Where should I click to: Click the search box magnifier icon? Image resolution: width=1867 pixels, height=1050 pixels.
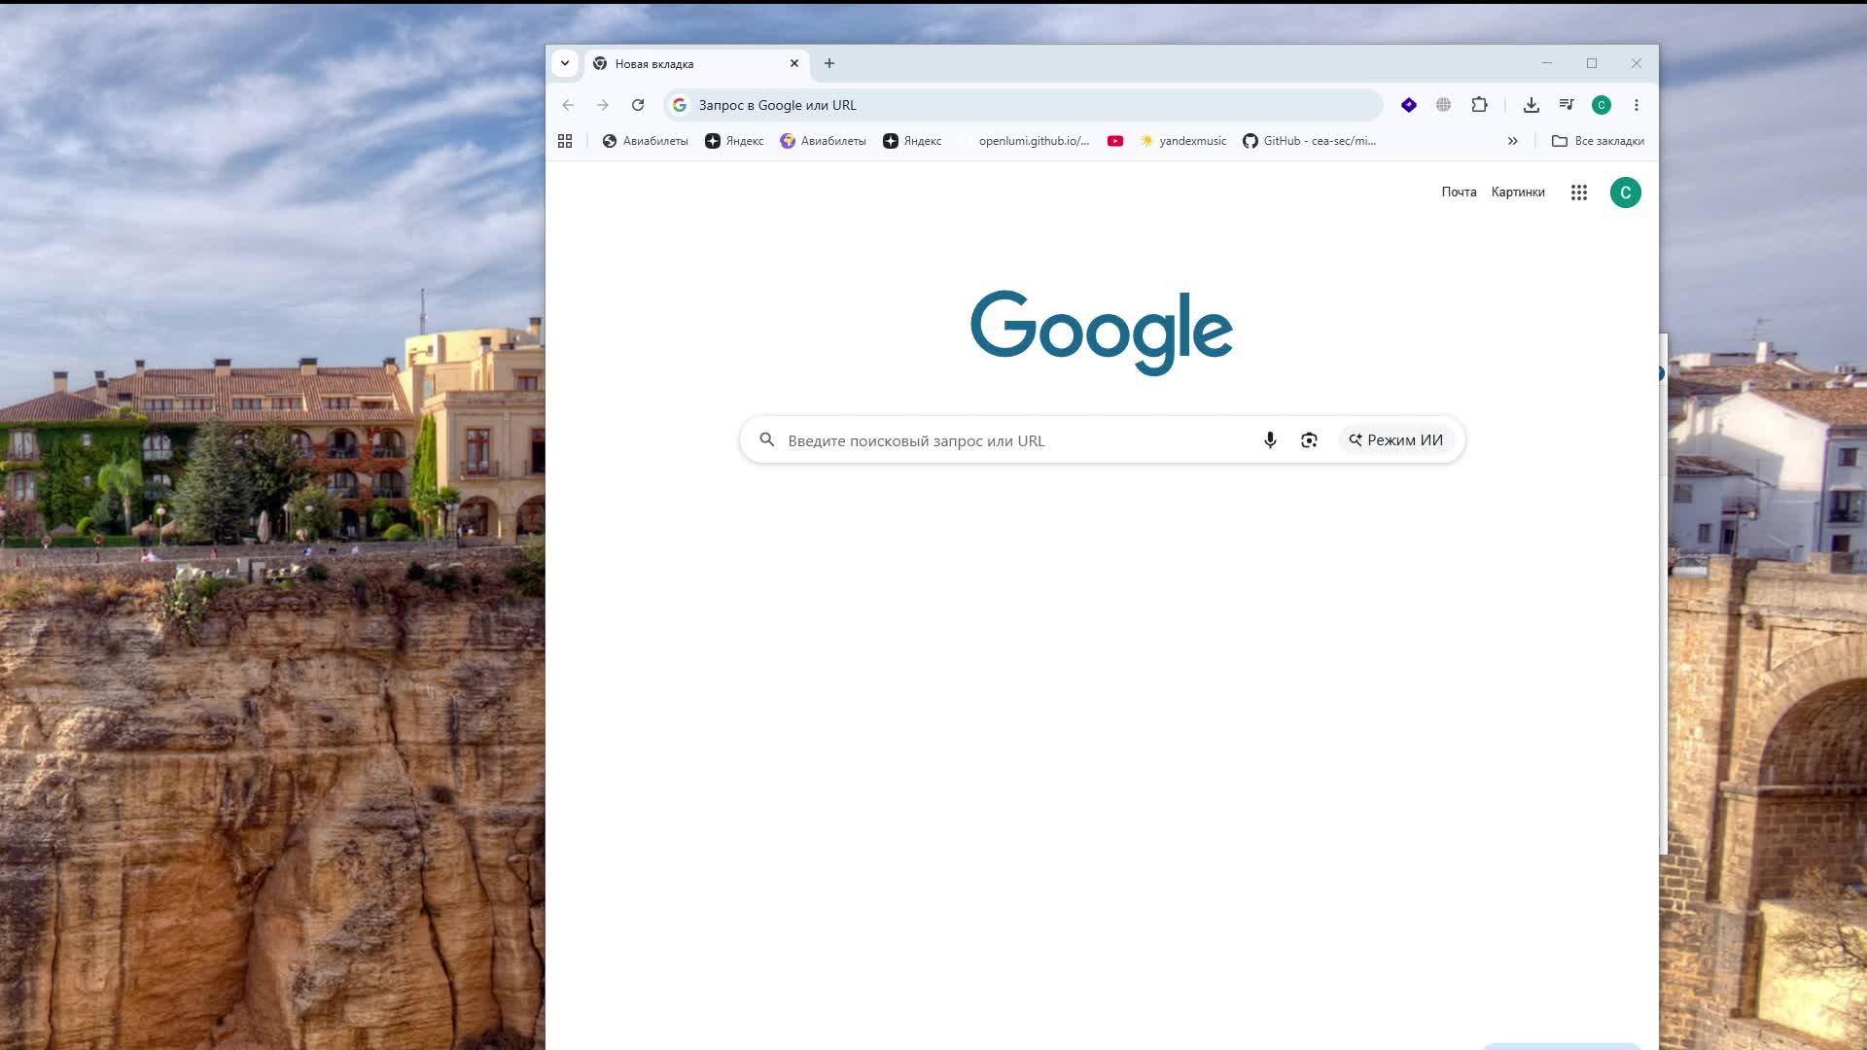pos(767,440)
